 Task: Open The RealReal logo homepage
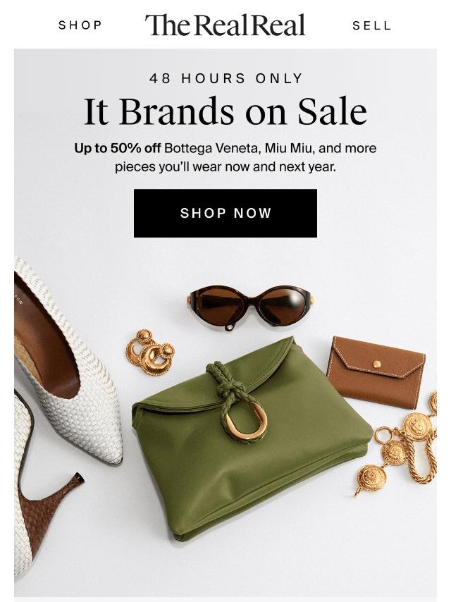coord(225,25)
